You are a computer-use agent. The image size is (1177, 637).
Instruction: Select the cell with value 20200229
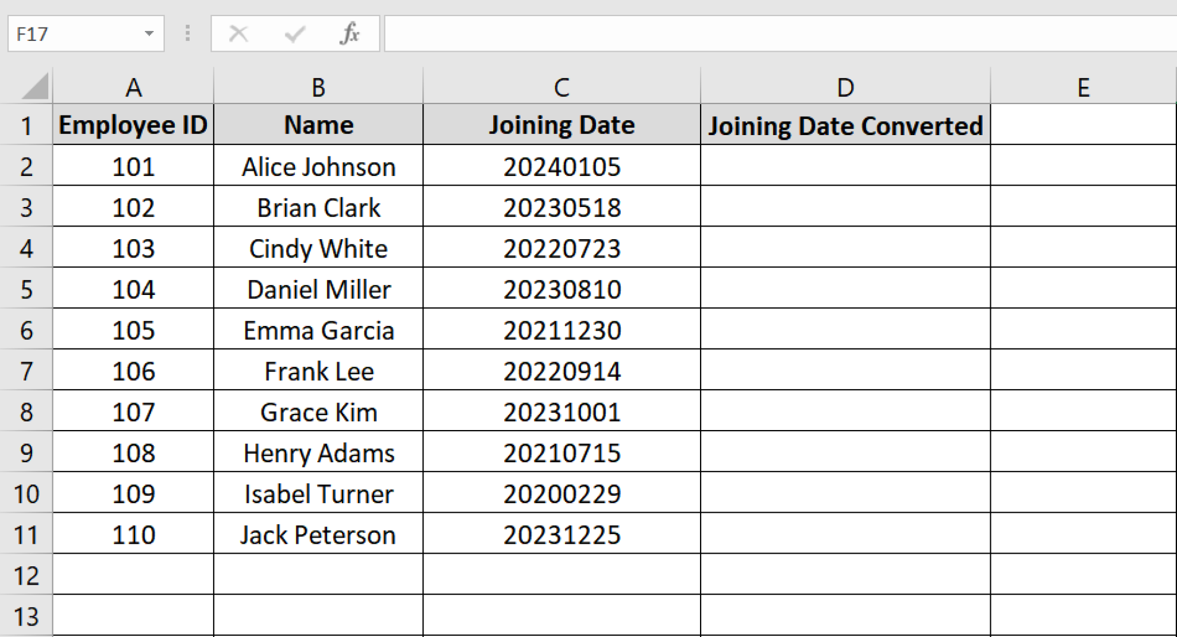click(x=561, y=493)
